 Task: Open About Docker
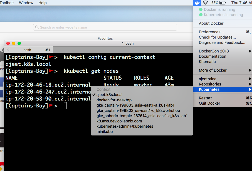[223, 23]
